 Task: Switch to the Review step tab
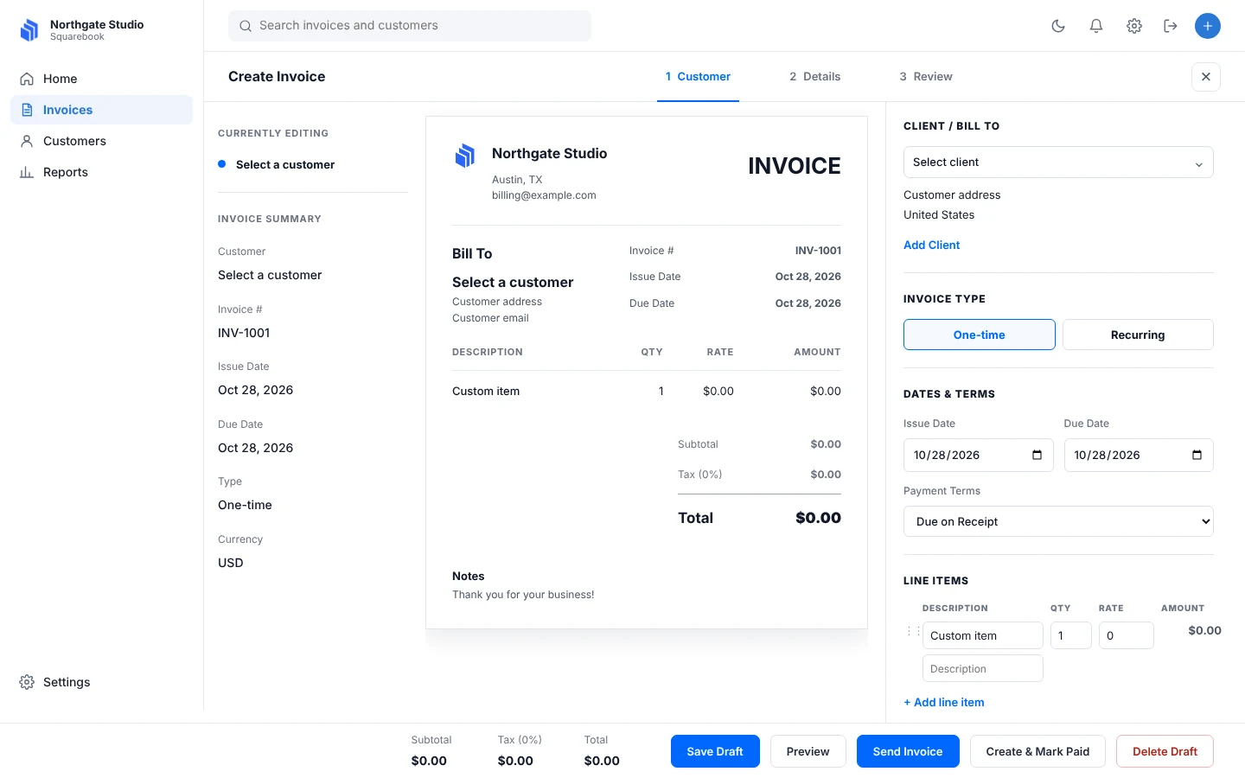[x=926, y=77]
